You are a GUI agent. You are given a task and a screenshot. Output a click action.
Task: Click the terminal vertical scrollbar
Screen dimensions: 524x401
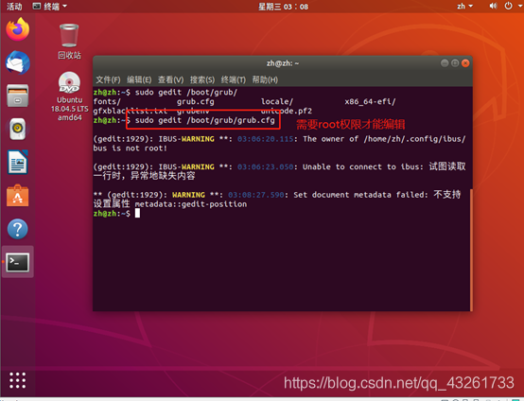pos(471,250)
